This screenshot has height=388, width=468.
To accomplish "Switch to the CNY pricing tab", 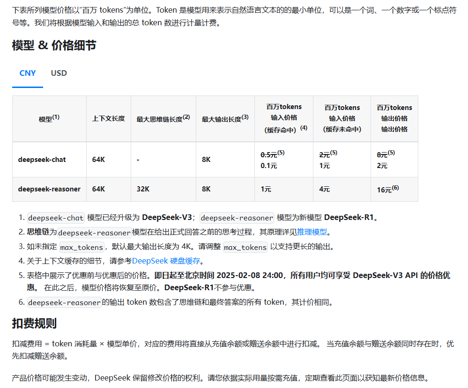I will tap(28, 73).
